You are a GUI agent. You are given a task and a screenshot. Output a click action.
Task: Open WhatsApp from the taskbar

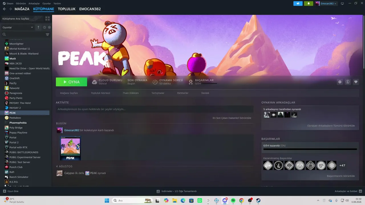tap(200, 200)
